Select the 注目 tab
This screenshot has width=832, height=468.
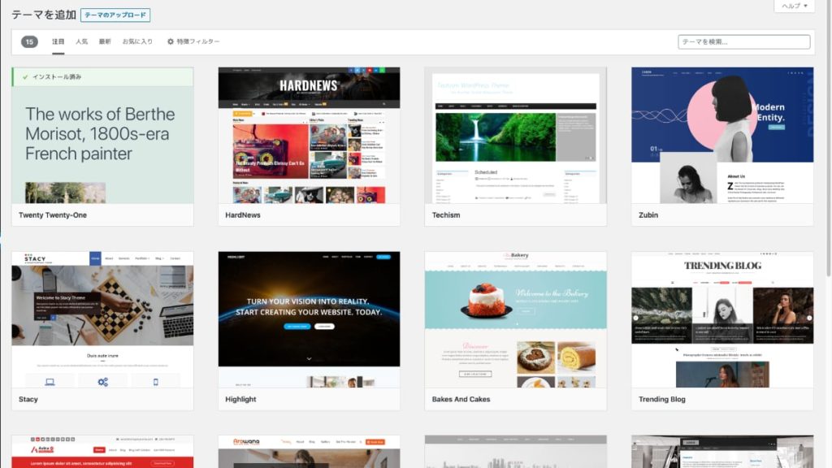tap(58, 41)
